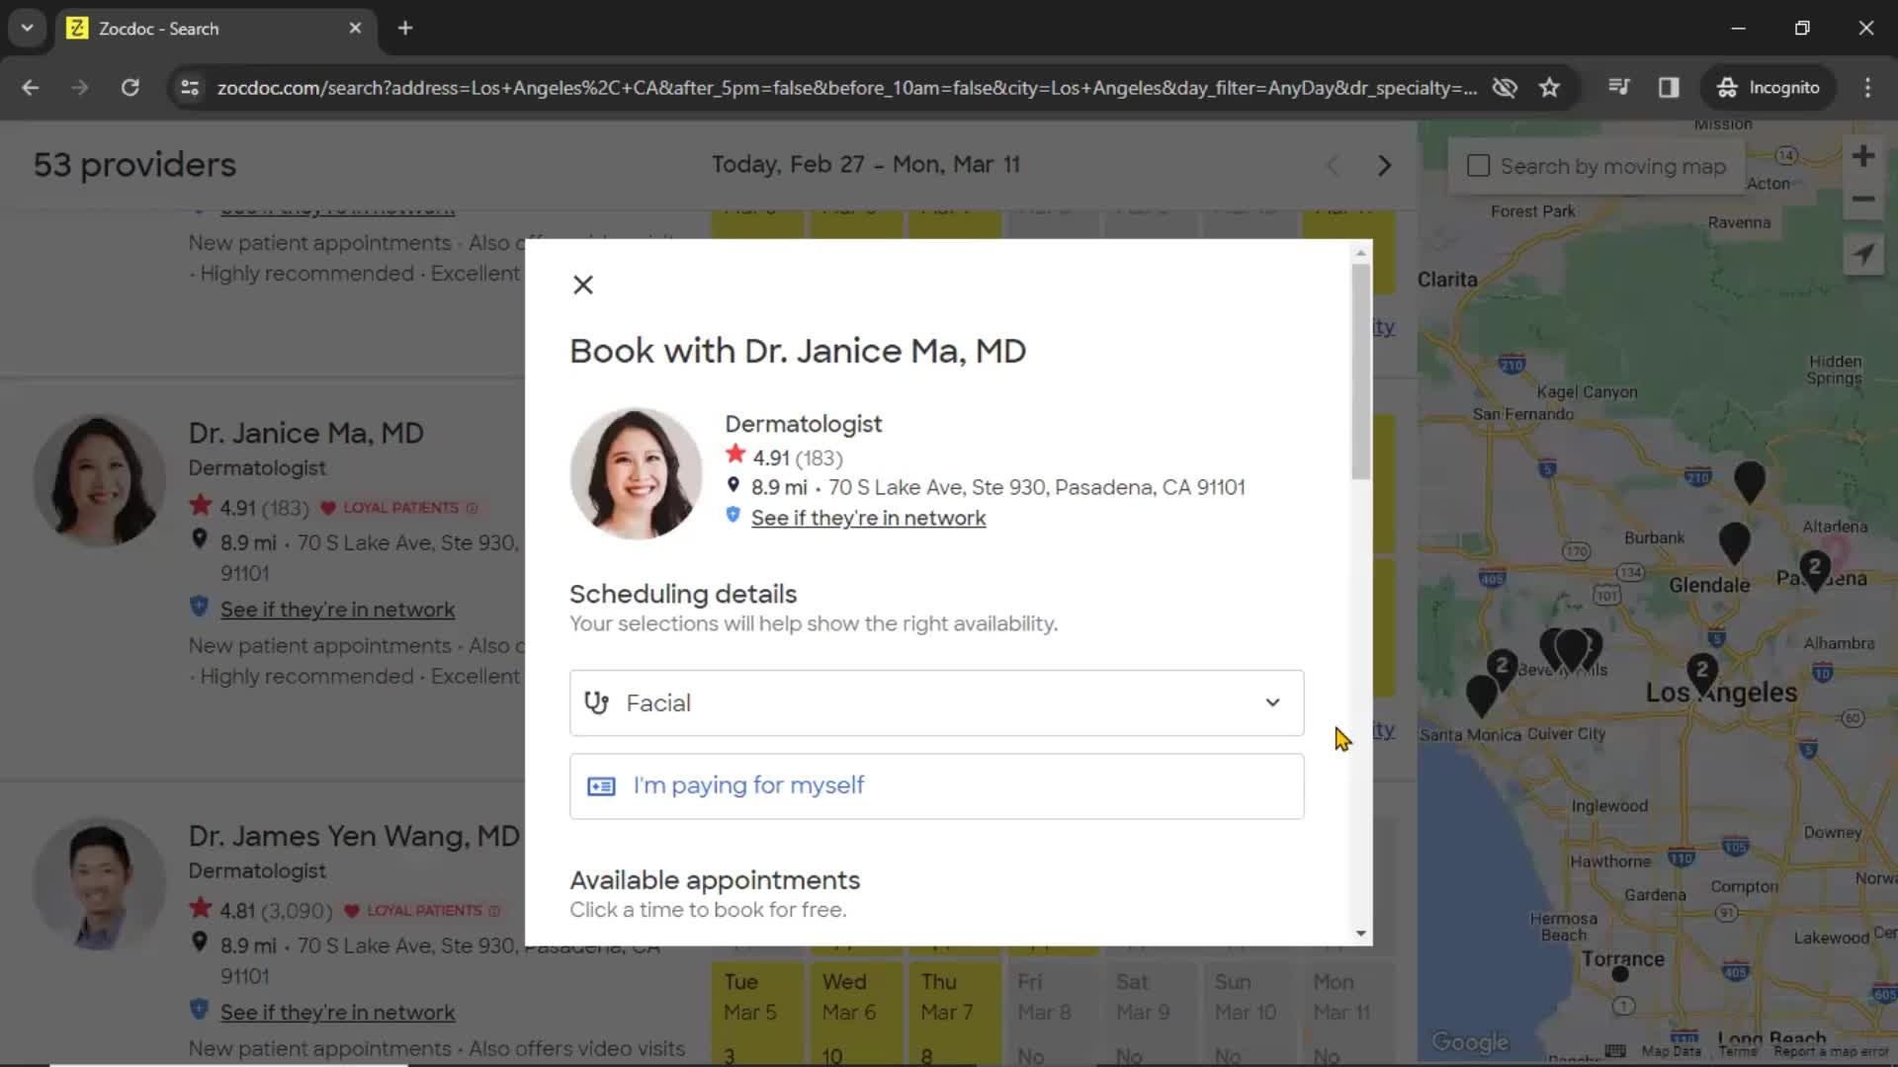Close the Zocdoc - Search tab
Viewport: 1898px width, 1067px height.
(x=355, y=28)
